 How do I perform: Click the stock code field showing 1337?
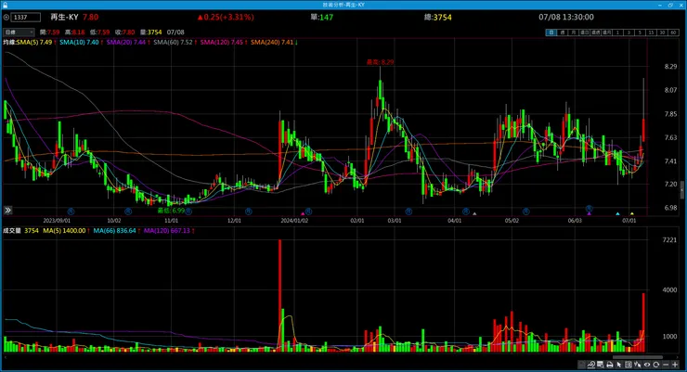26,17
